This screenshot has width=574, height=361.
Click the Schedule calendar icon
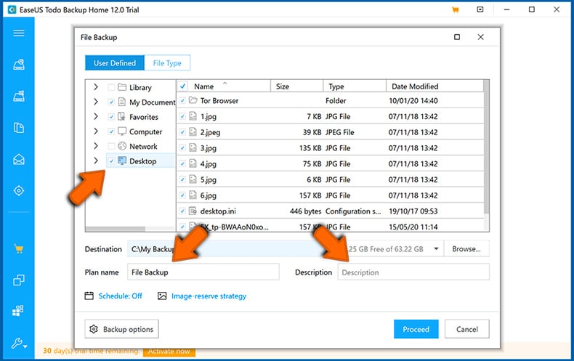[x=89, y=296]
